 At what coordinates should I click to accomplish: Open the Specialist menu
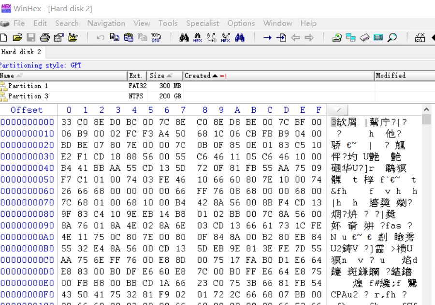click(203, 23)
